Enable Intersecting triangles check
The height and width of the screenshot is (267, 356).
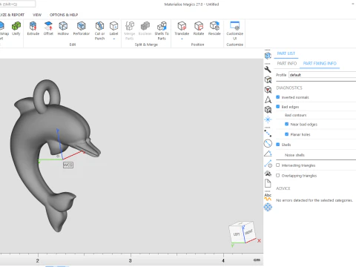tap(278, 165)
